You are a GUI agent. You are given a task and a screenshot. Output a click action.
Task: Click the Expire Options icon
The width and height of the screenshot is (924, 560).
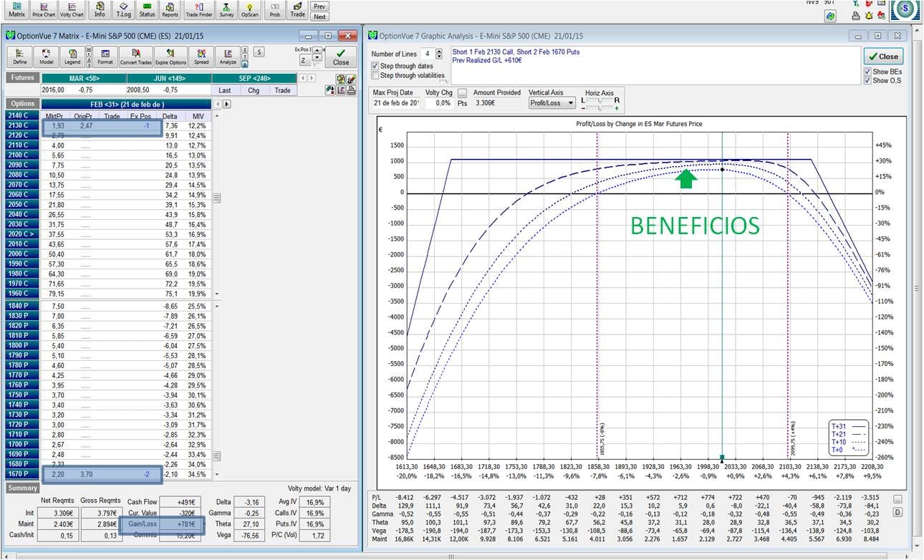tap(170, 57)
